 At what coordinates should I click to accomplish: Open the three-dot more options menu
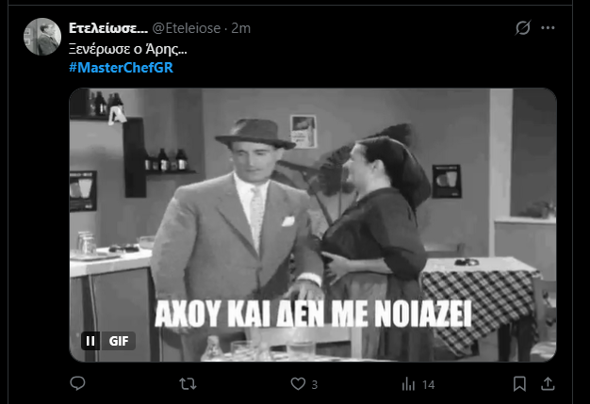548,27
